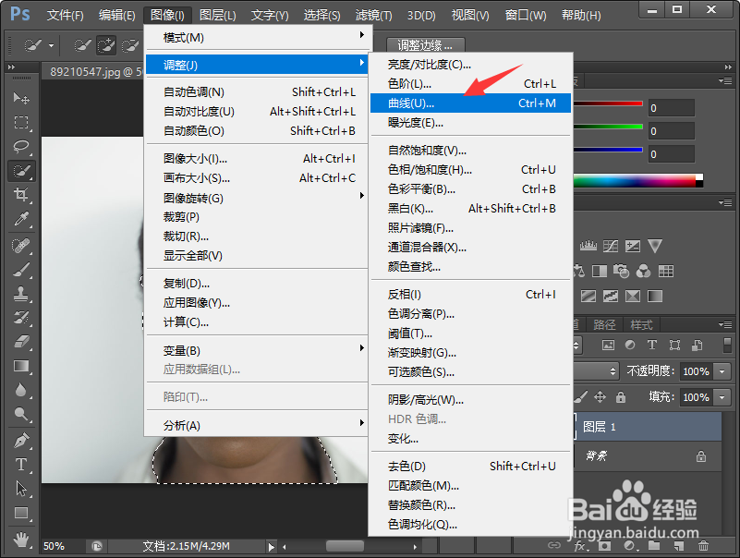Open the 填充 fill dropdown
Viewport: 740px width, 558px height.
click(x=722, y=397)
